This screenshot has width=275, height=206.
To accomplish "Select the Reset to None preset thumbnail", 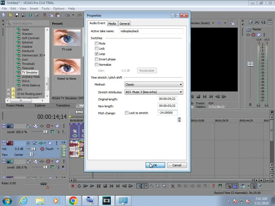I will coord(67,67).
